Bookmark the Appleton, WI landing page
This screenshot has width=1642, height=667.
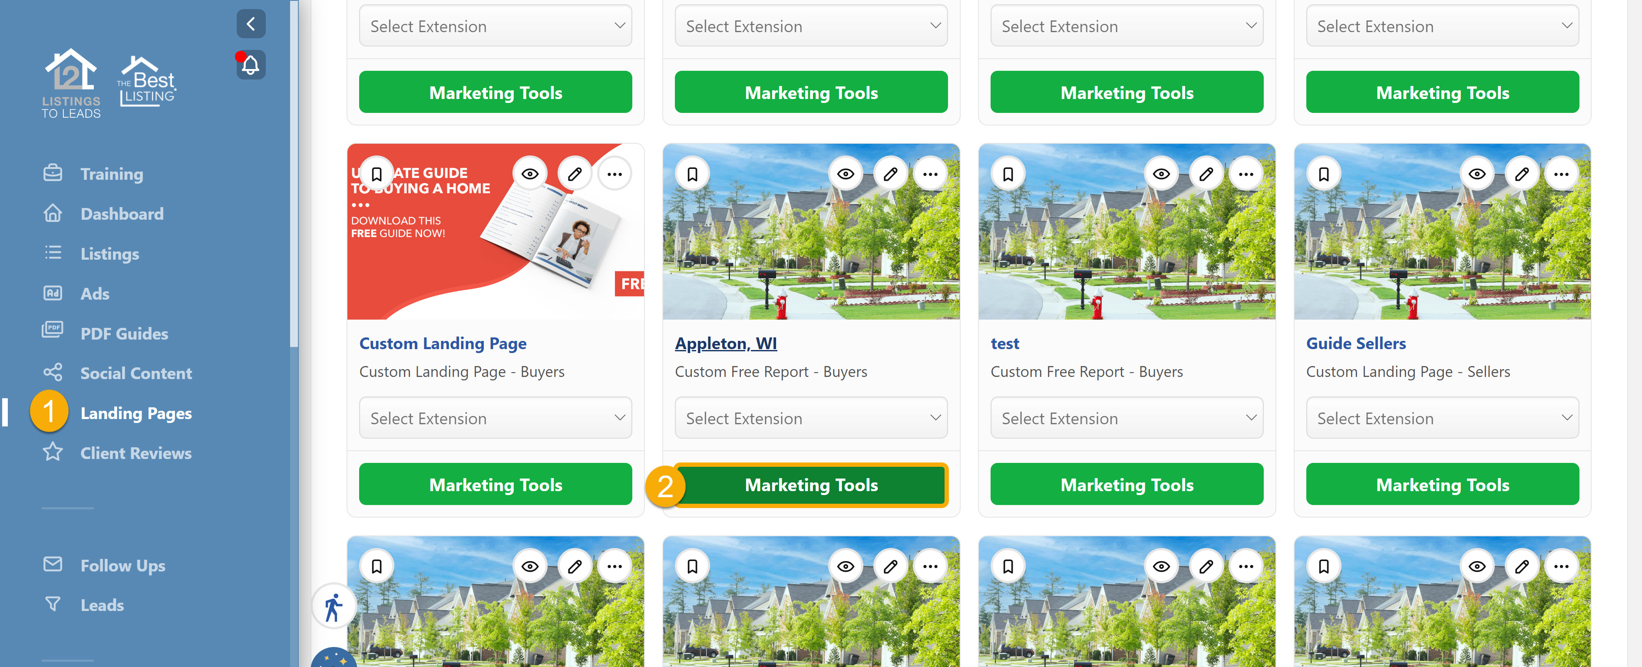(692, 174)
